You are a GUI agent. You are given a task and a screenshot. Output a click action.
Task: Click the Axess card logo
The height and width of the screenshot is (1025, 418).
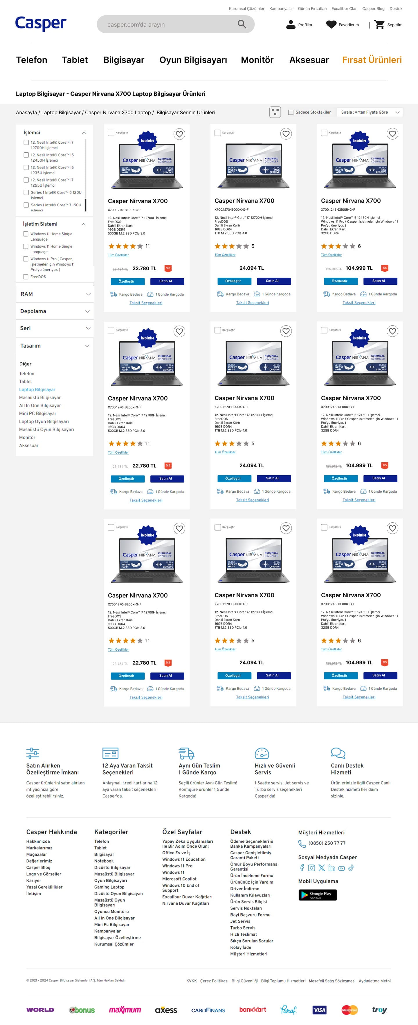(166, 1010)
